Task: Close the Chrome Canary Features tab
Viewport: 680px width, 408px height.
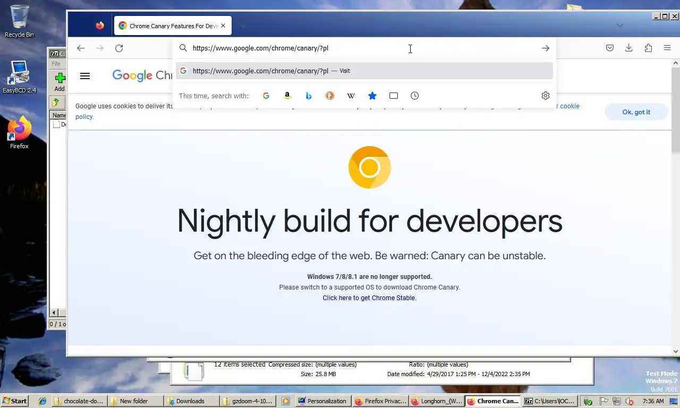Action: coord(223,25)
